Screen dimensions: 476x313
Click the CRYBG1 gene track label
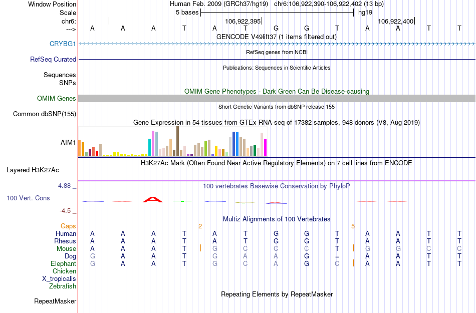coord(63,44)
